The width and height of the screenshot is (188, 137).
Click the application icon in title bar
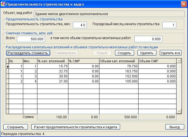point(3,4)
